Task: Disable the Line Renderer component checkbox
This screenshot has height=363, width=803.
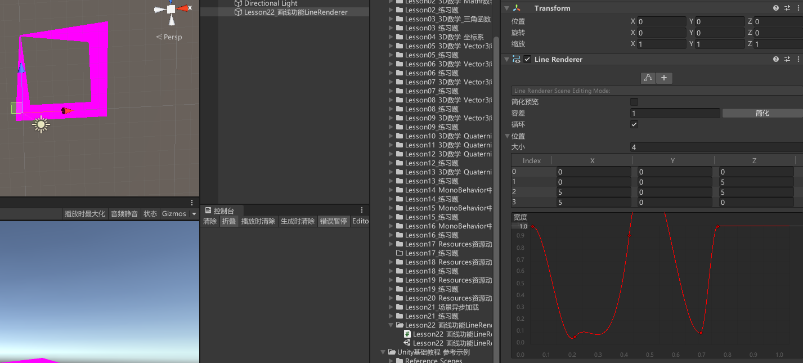Action: coord(527,59)
